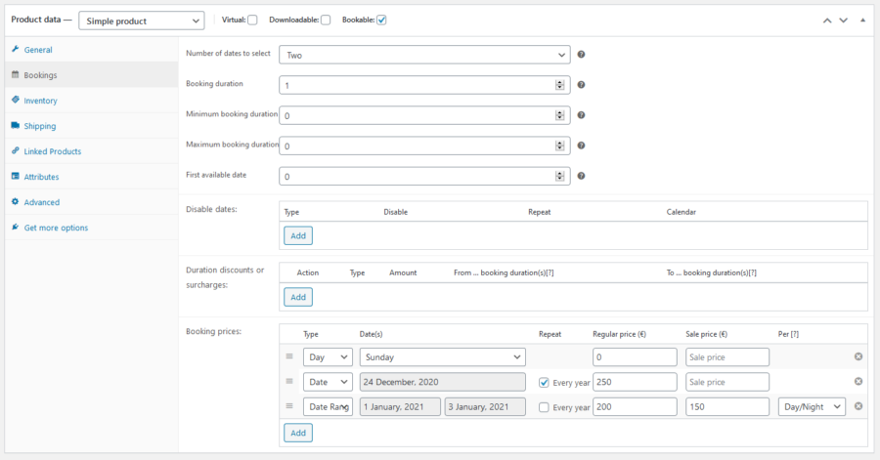Image resolution: width=880 pixels, height=460 pixels.
Task: Open the Attributes tab
Action: click(92, 177)
